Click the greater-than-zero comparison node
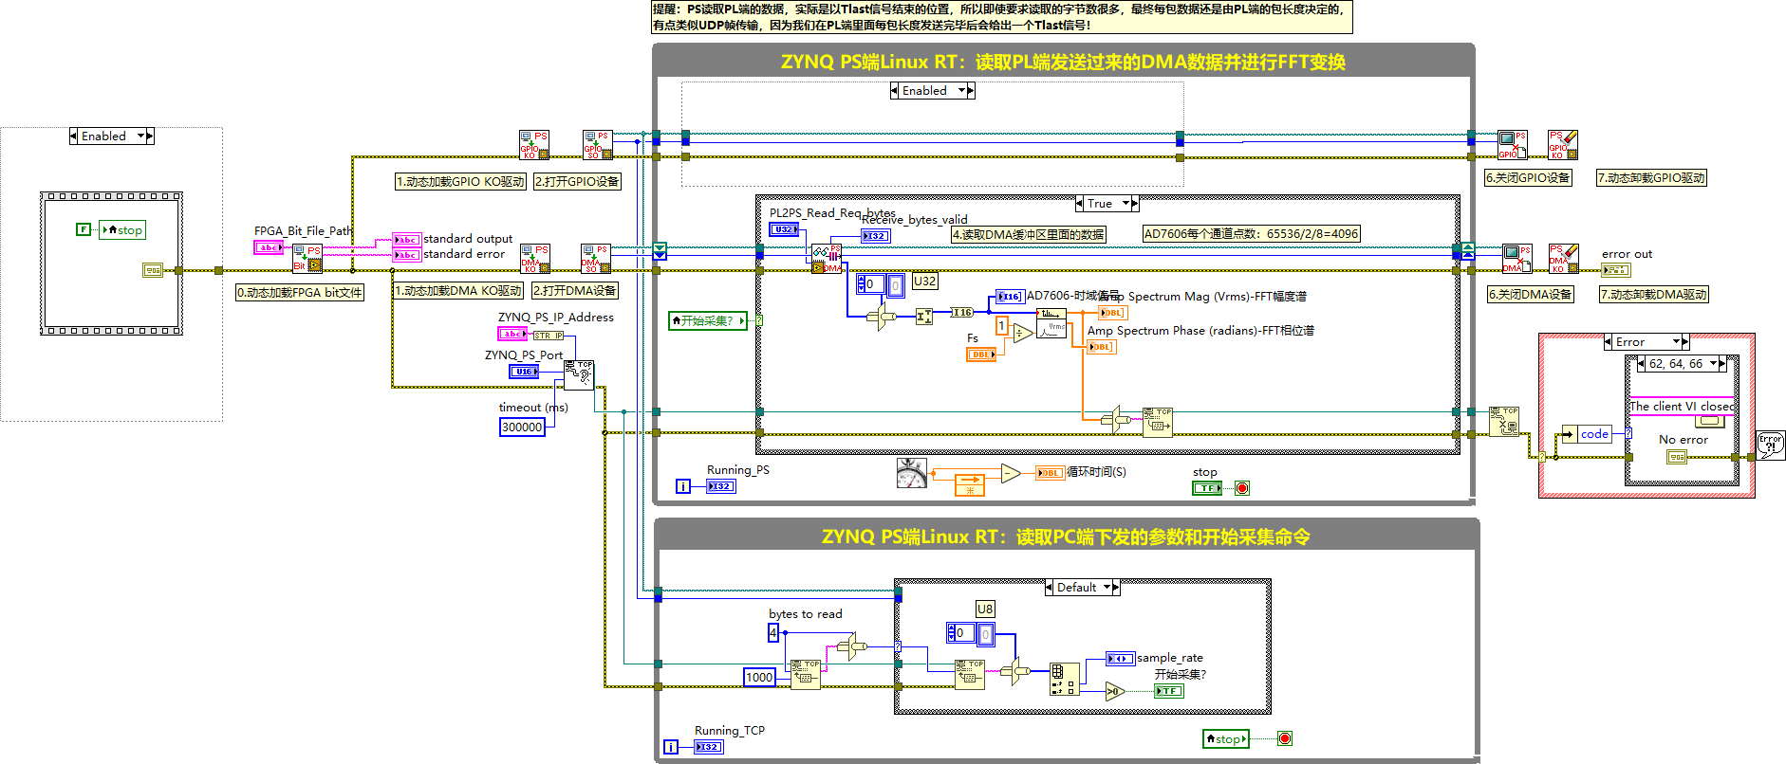The width and height of the screenshot is (1786, 764). pyautogui.click(x=1115, y=691)
